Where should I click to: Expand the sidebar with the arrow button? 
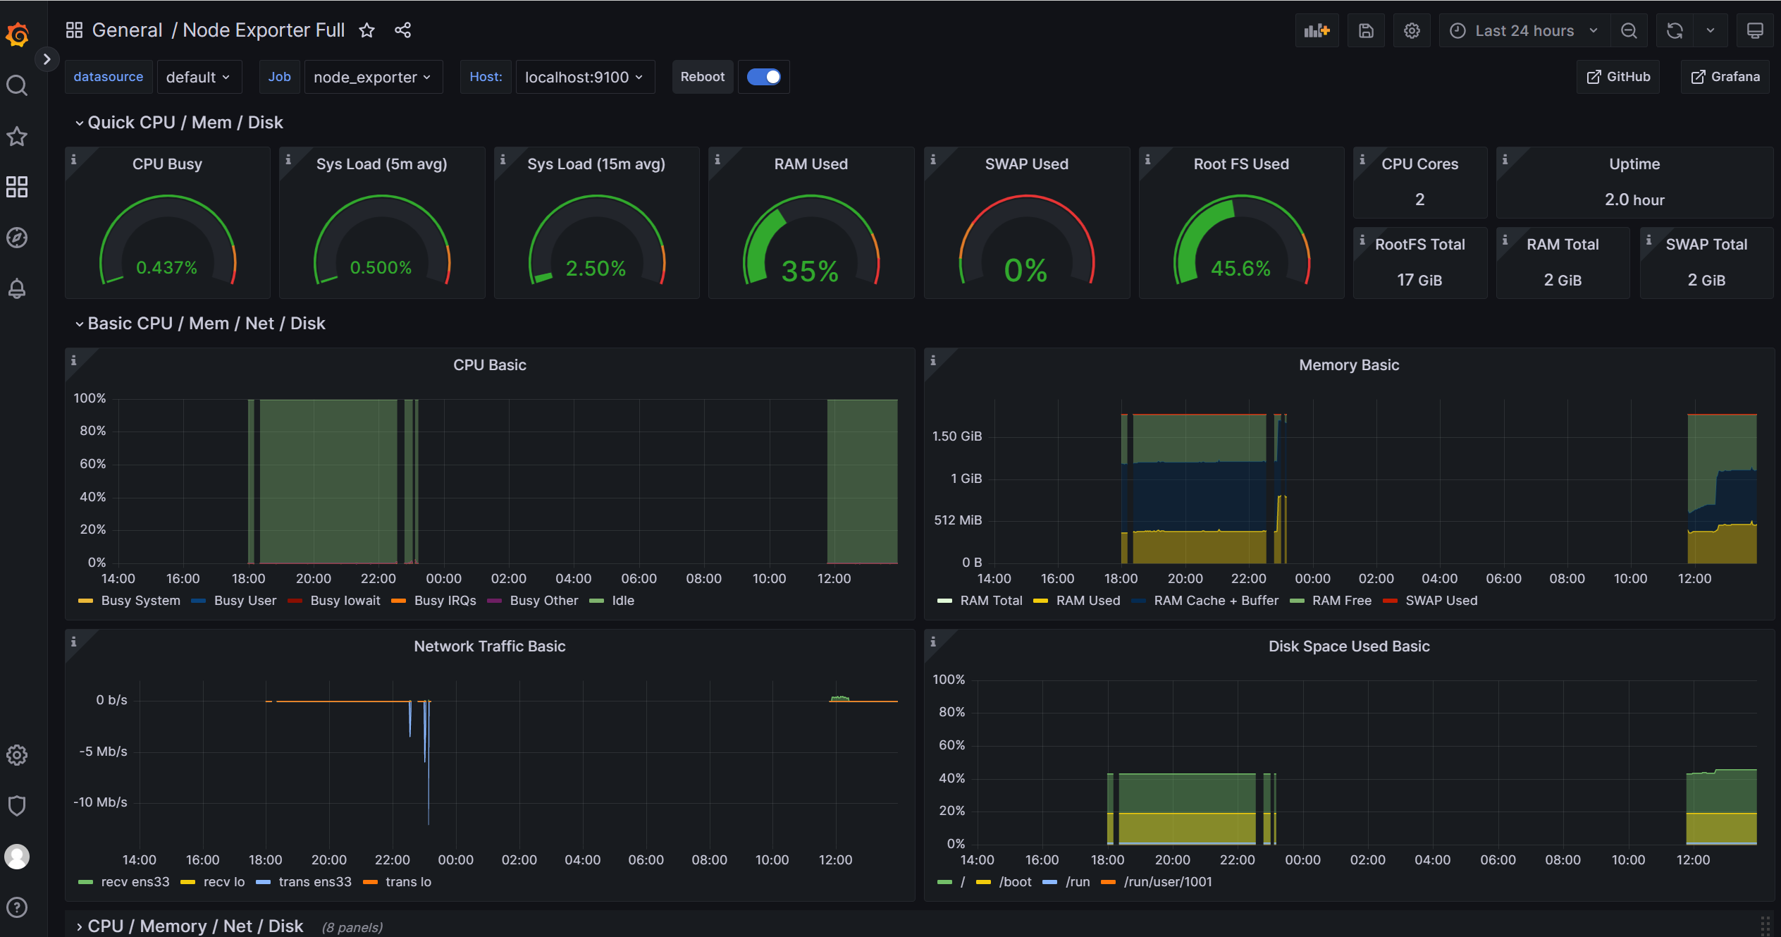(x=47, y=59)
